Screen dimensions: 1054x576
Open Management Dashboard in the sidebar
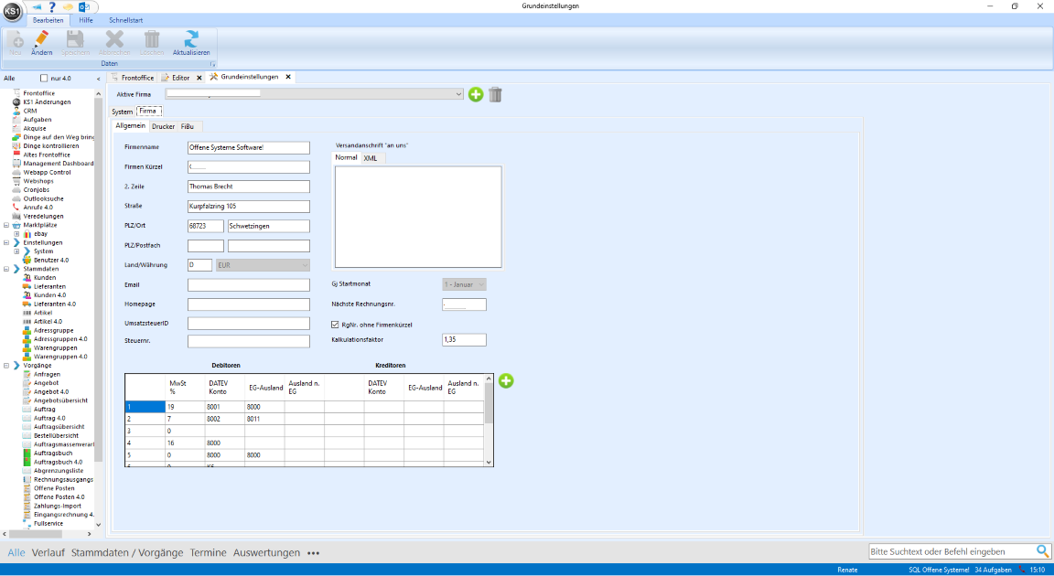[58, 164]
